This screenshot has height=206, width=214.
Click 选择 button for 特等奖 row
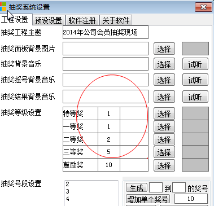tap(164, 113)
